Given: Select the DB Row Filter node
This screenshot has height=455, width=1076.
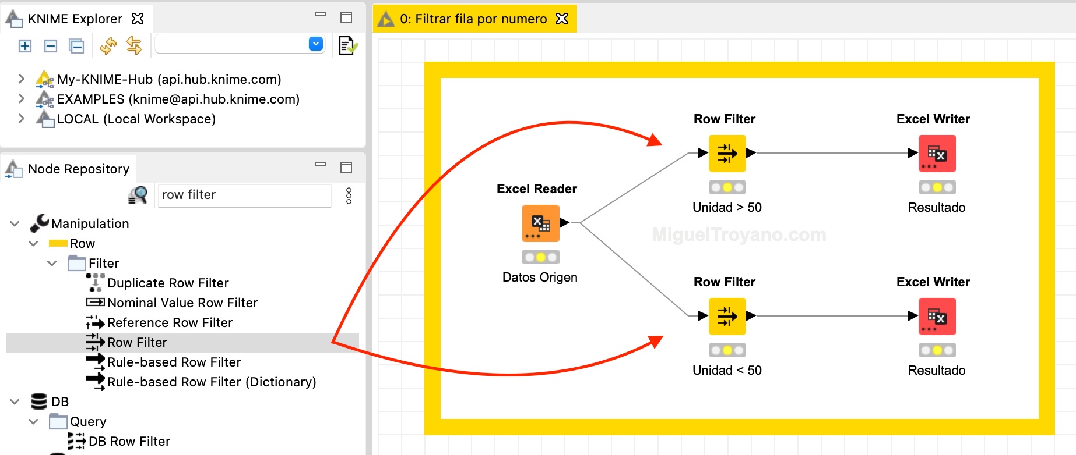Looking at the screenshot, I should click(x=129, y=441).
